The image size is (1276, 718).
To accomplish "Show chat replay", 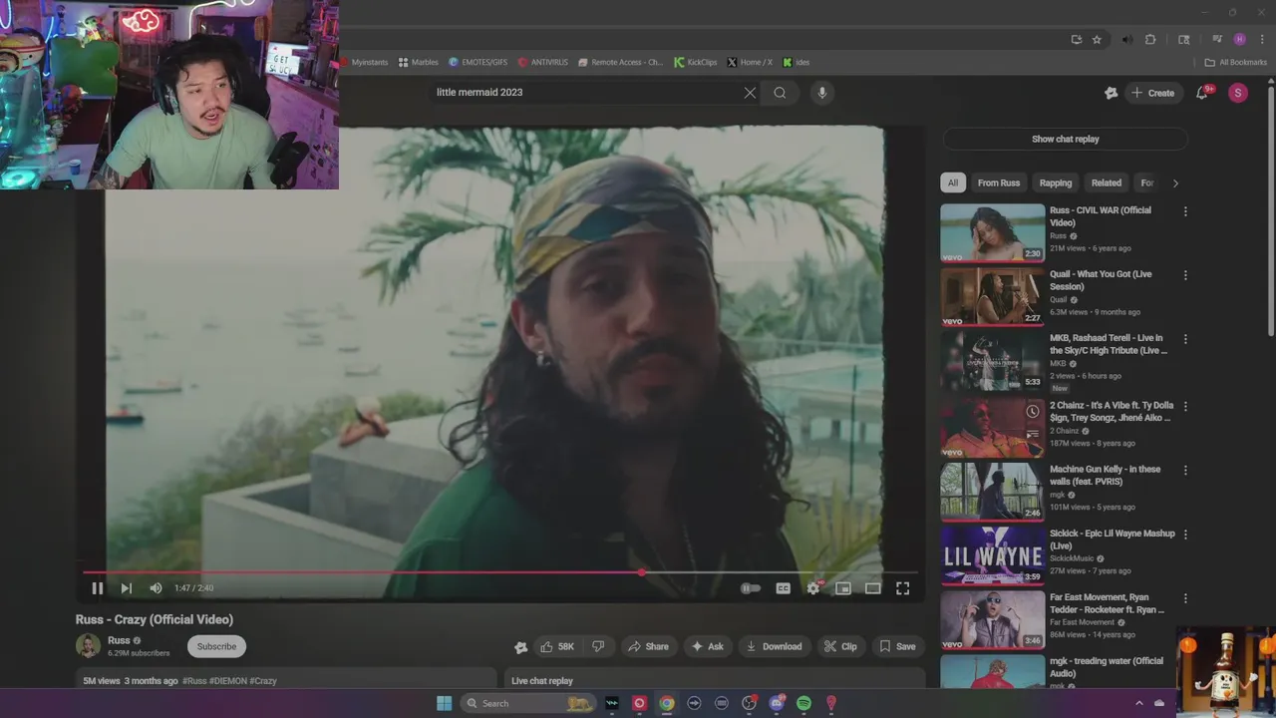I will coord(1065,139).
